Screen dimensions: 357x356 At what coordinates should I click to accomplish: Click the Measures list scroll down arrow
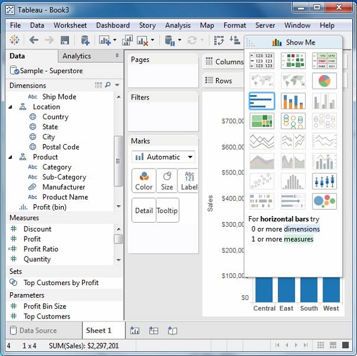[x=118, y=260]
